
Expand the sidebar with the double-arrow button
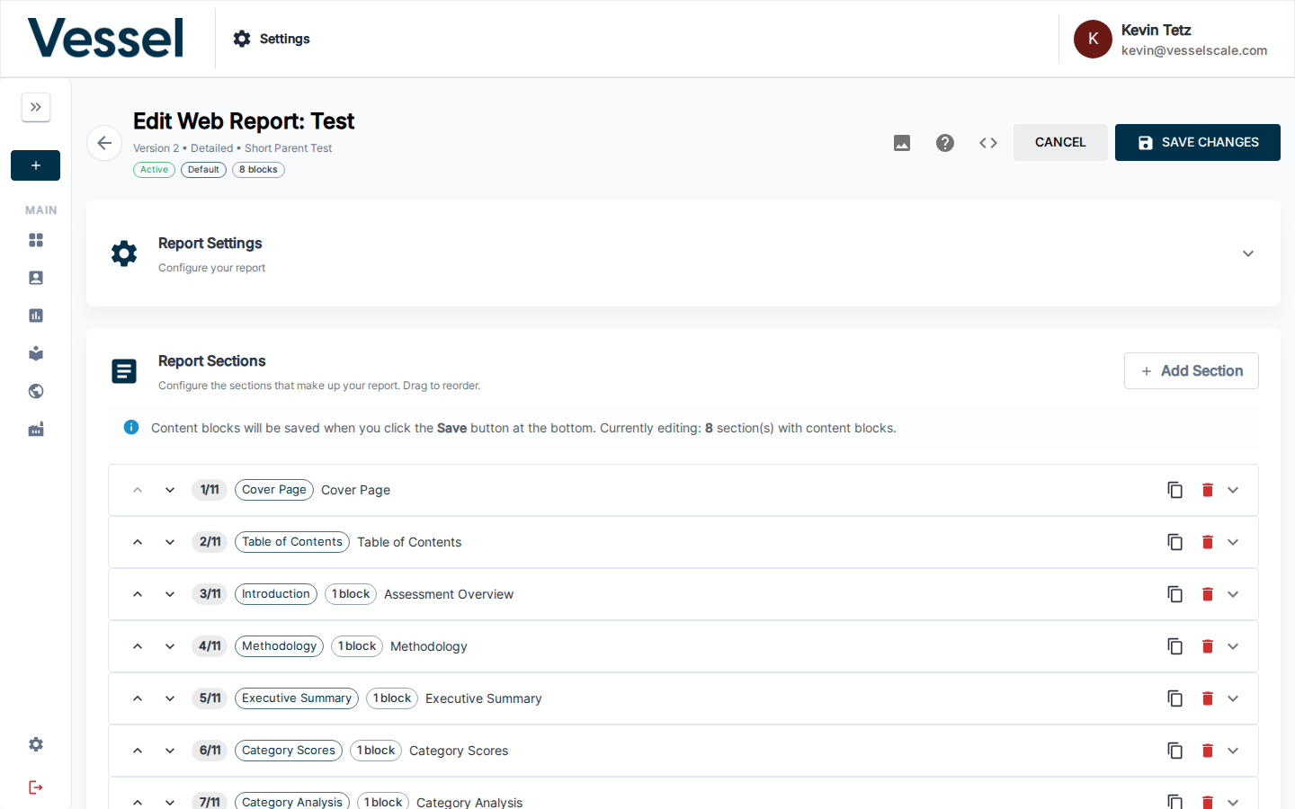pyautogui.click(x=36, y=107)
